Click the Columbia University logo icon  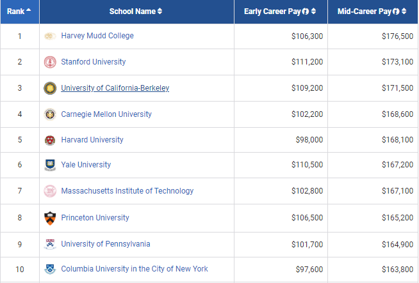pos(50,269)
